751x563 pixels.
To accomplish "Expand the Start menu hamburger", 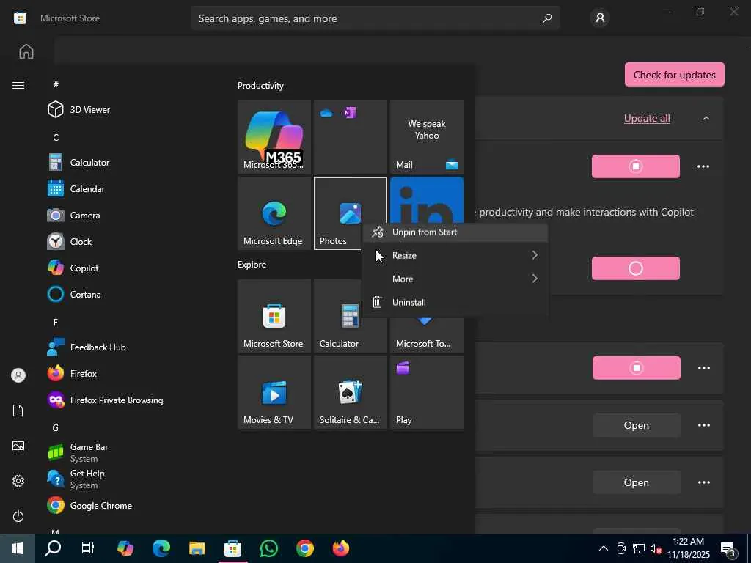I will tap(18, 85).
